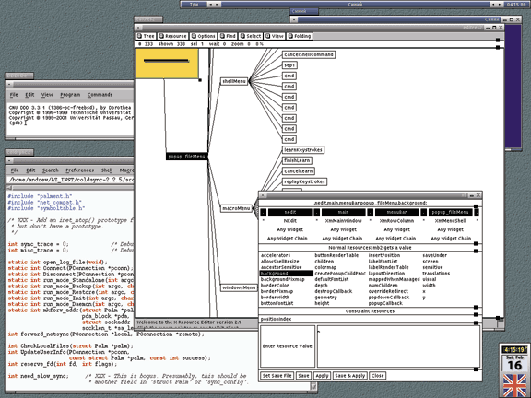Image resolution: width=531 pixels, height=398 pixels.
Task: Select the borderColor resource
Action: 275,286
